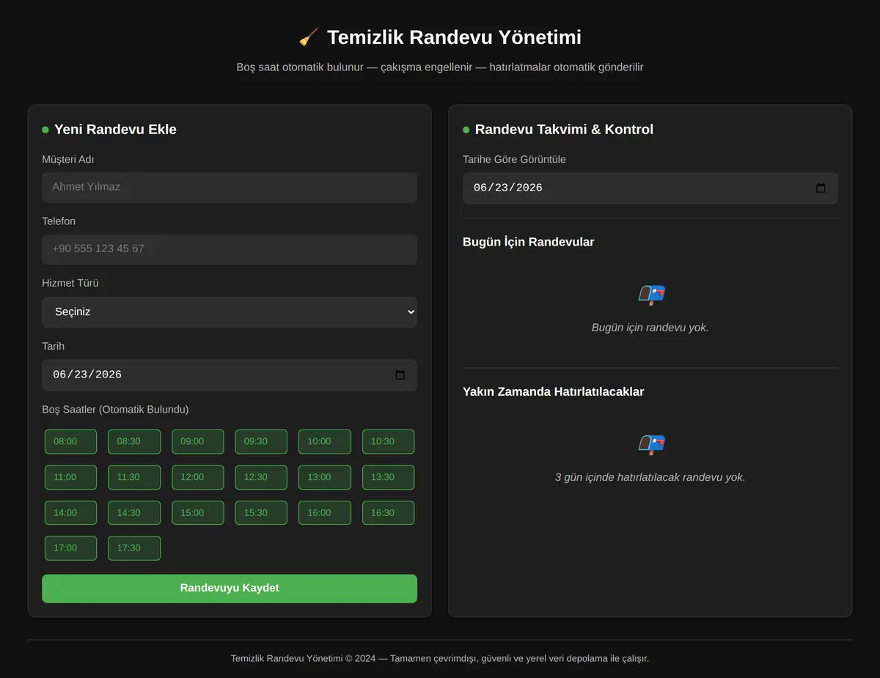Choose the 09:30 time slot
880x678 pixels.
[x=261, y=442]
